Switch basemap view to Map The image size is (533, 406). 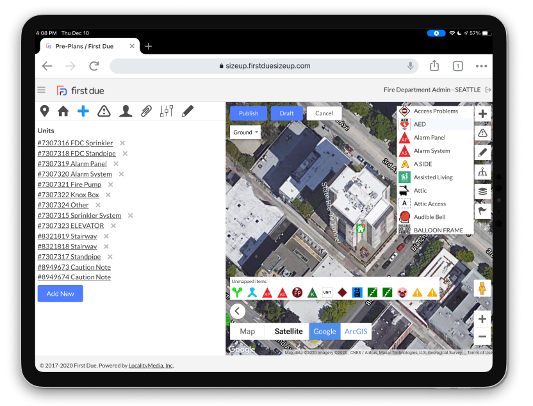click(247, 331)
